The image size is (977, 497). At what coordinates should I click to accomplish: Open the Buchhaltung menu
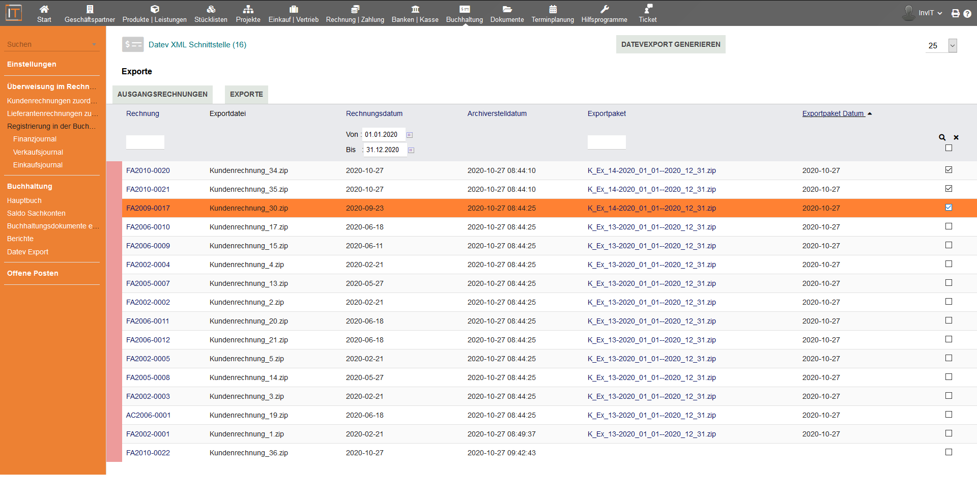[464, 13]
